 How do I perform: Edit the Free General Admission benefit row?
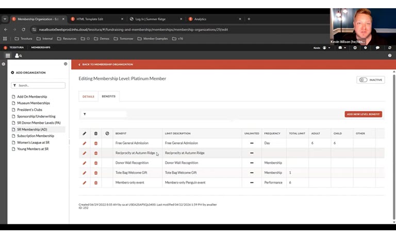85,143
